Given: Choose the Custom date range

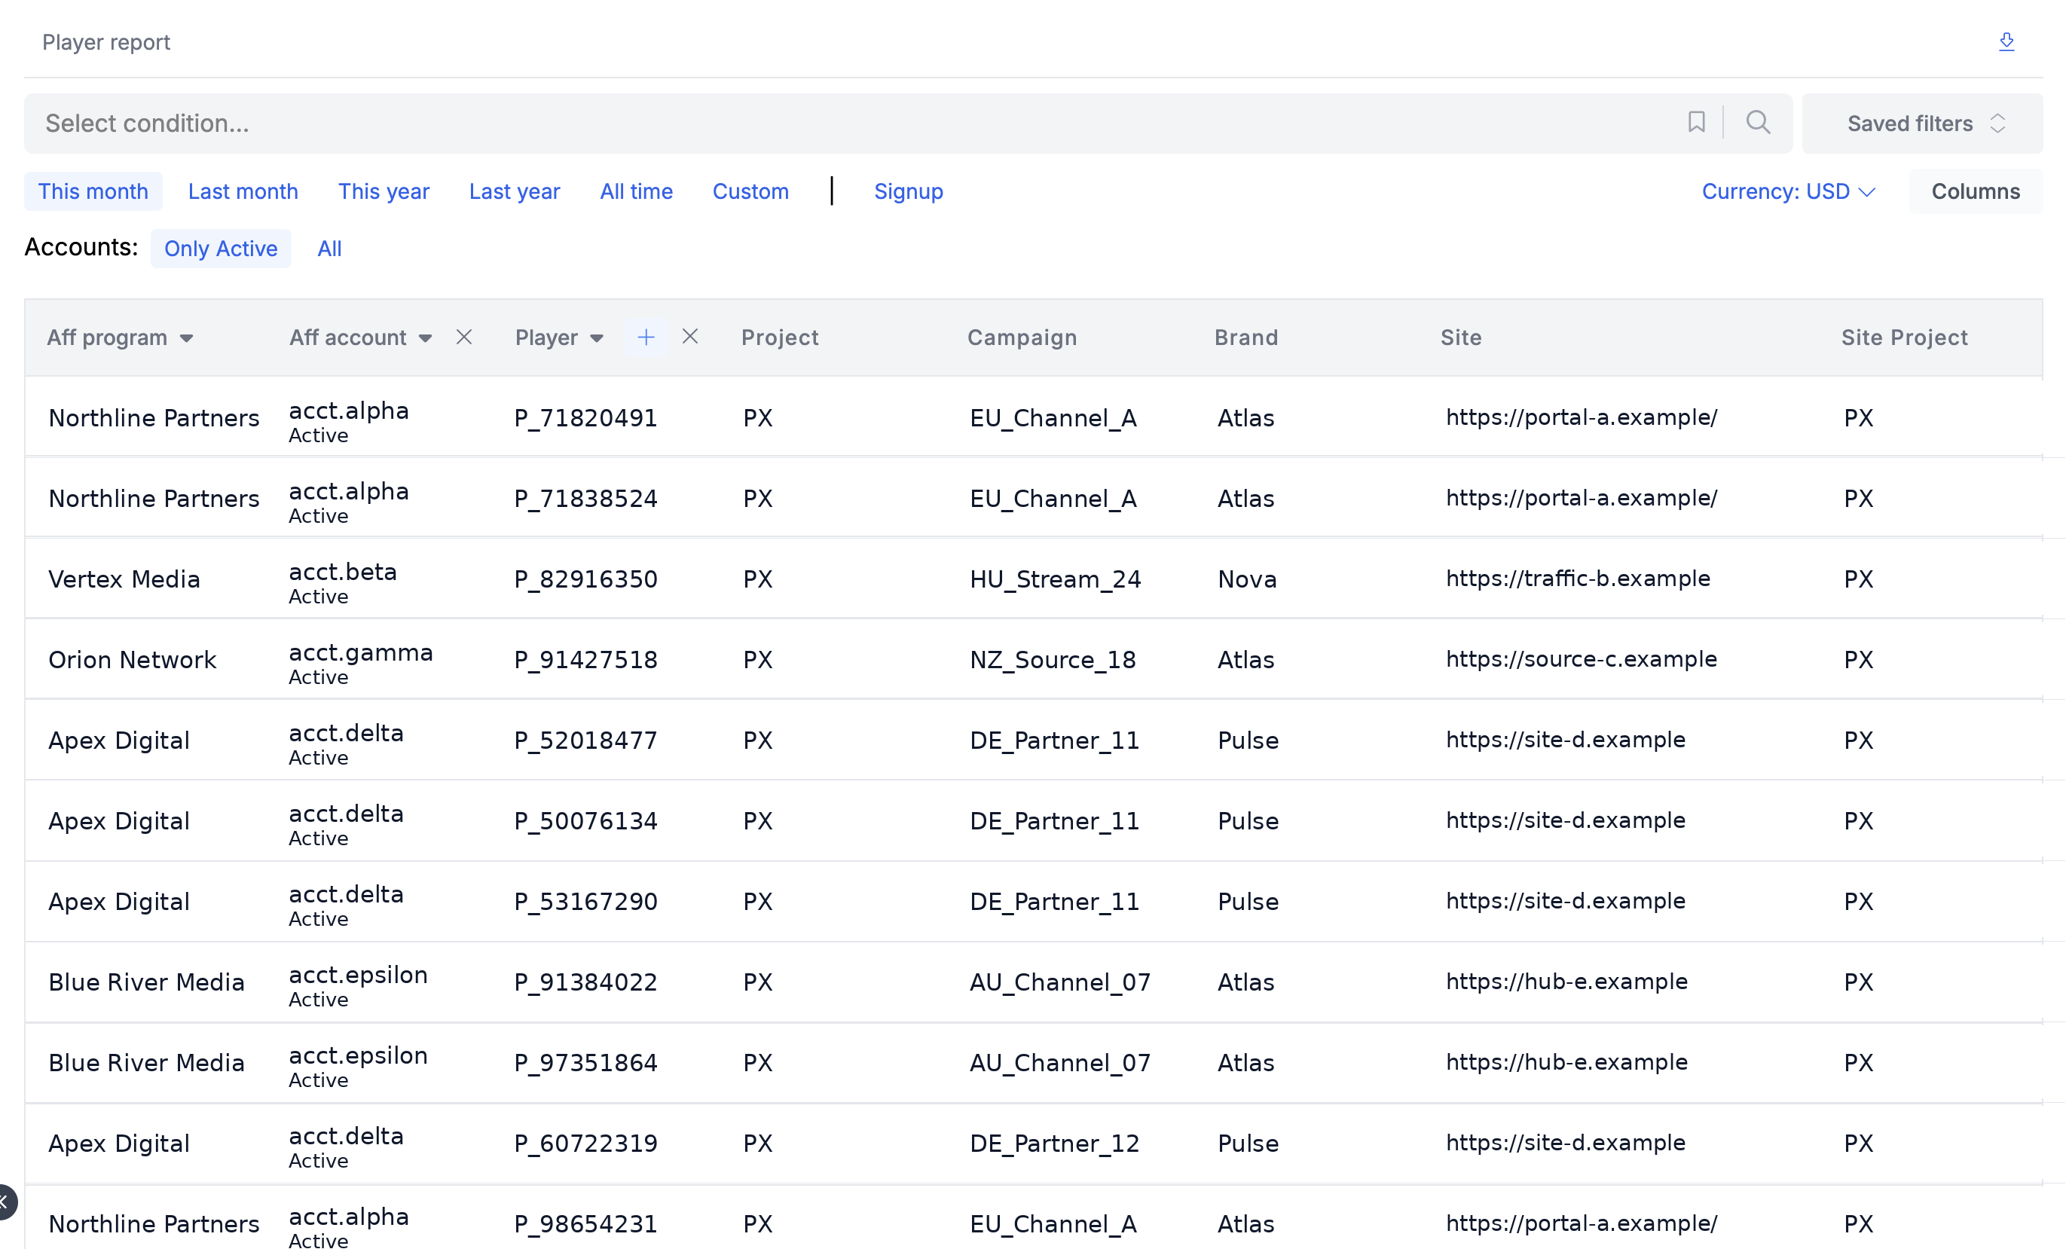Looking at the screenshot, I should point(750,191).
